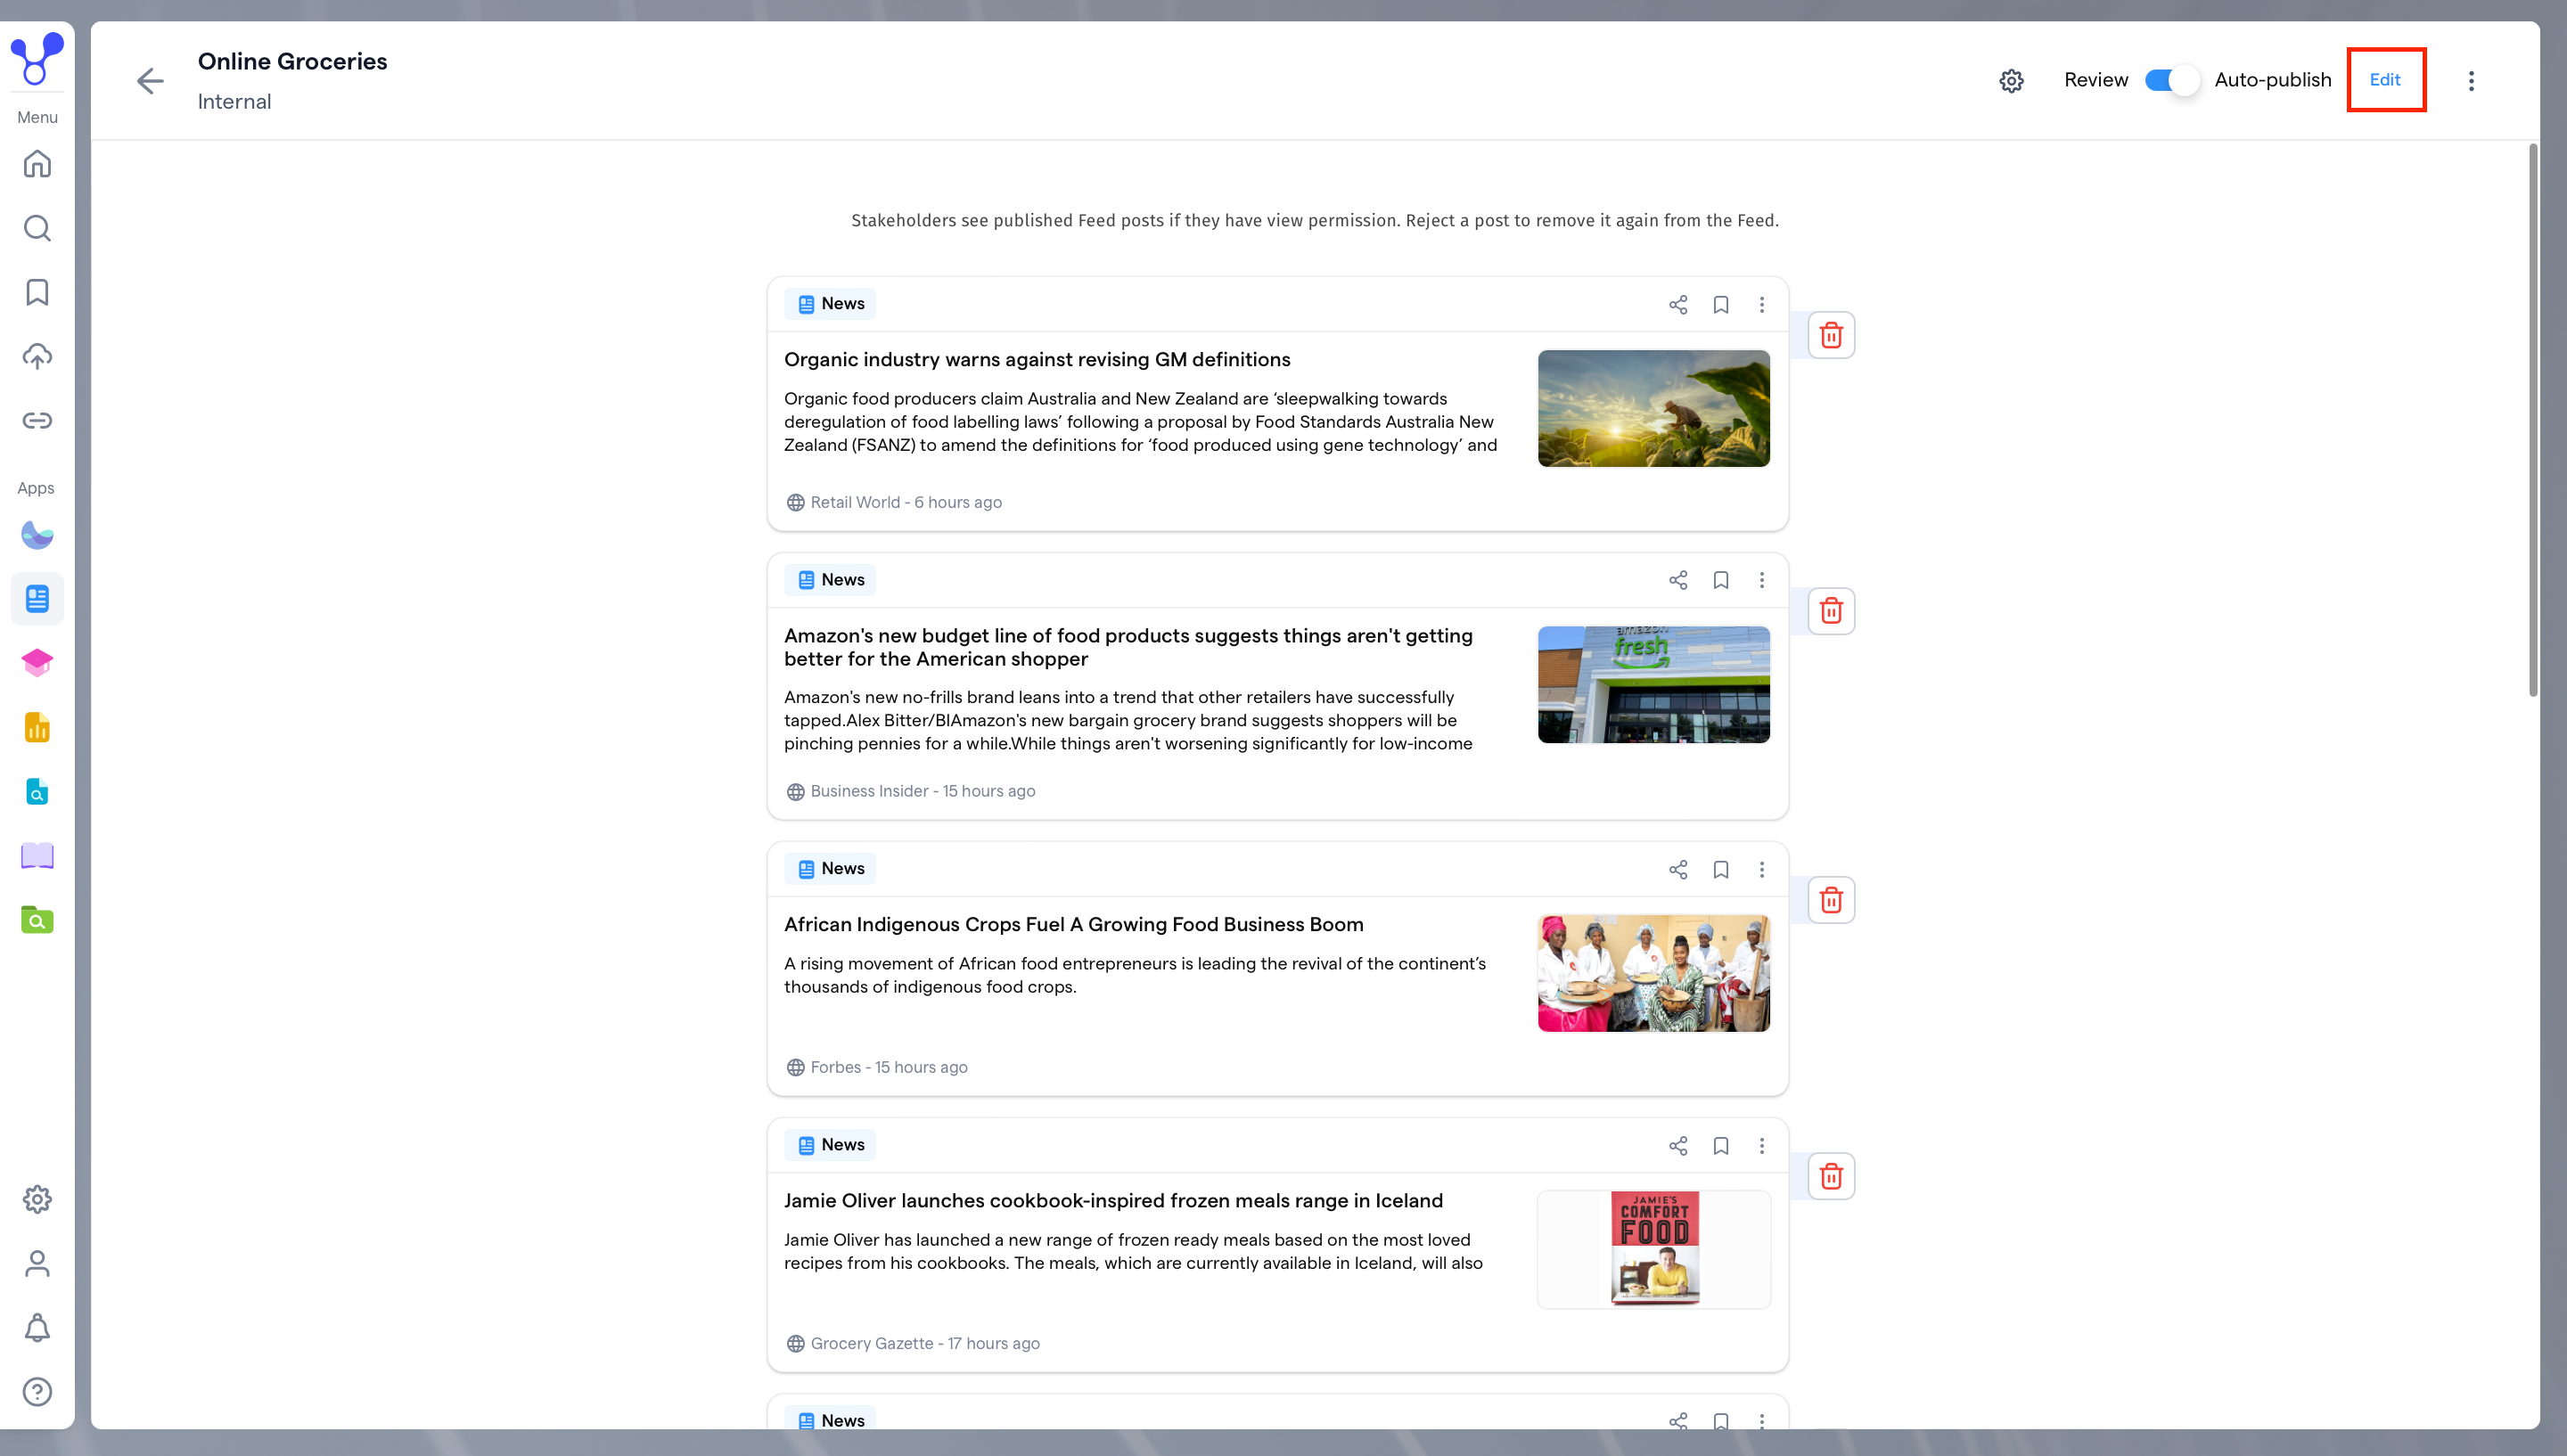
Task: Open the News feed app icon
Action: click(37, 599)
